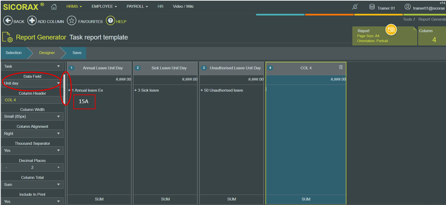The height and width of the screenshot is (205, 446).
Task: Open HELP question mark icon
Action: [111, 21]
